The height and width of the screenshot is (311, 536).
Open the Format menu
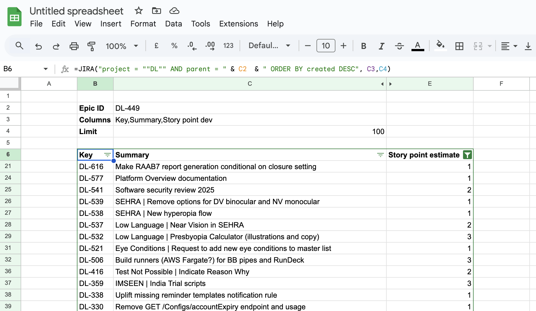(143, 24)
